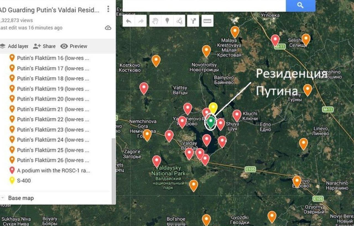Click the map search input field
354x226 pixels.
click(204, 6)
